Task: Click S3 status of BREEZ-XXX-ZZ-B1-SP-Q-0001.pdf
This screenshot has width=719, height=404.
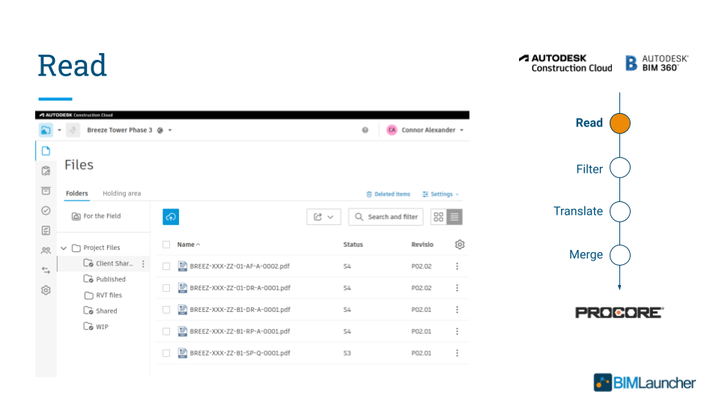Action: point(347,353)
